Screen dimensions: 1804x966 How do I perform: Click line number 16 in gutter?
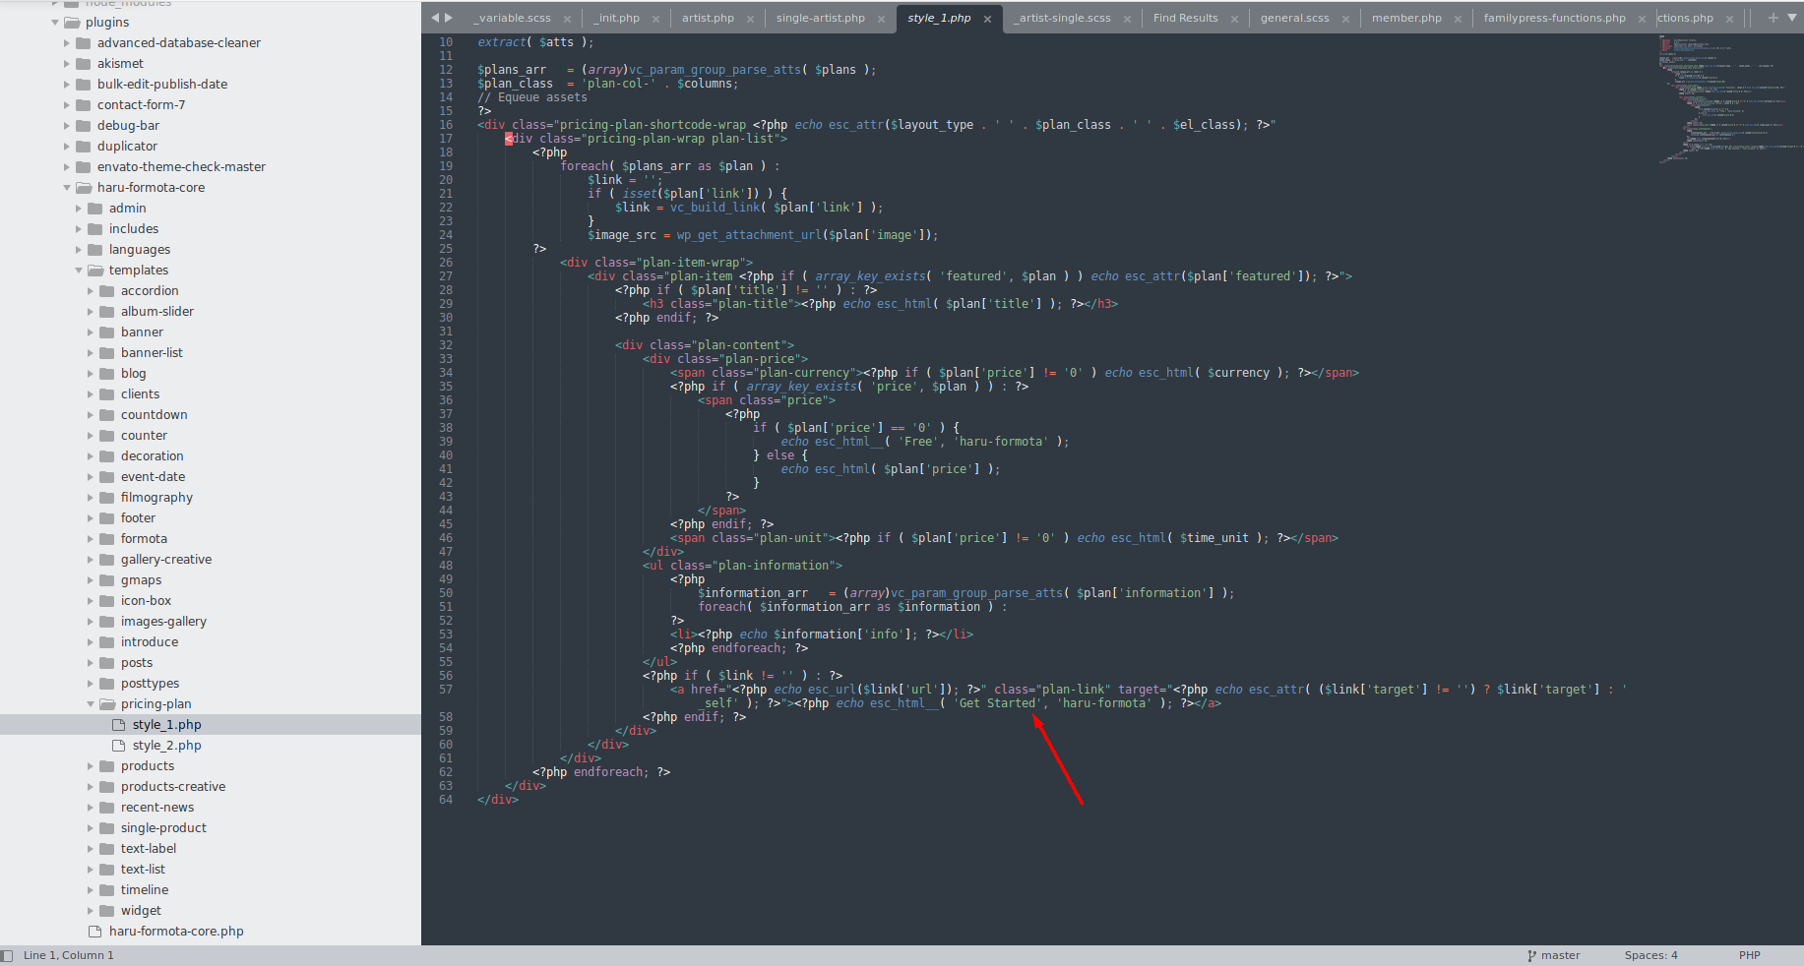(x=446, y=125)
